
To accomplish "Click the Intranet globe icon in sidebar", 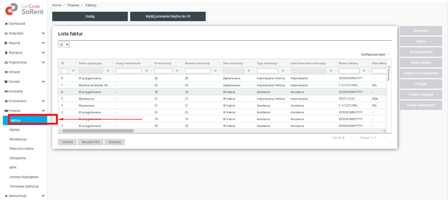I will [x=6, y=72].
